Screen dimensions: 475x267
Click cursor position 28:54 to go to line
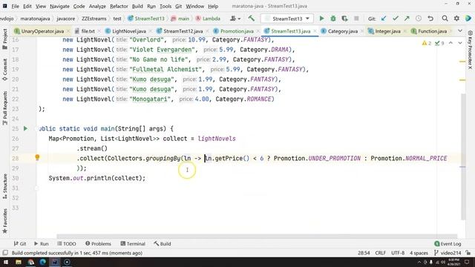click(364, 253)
